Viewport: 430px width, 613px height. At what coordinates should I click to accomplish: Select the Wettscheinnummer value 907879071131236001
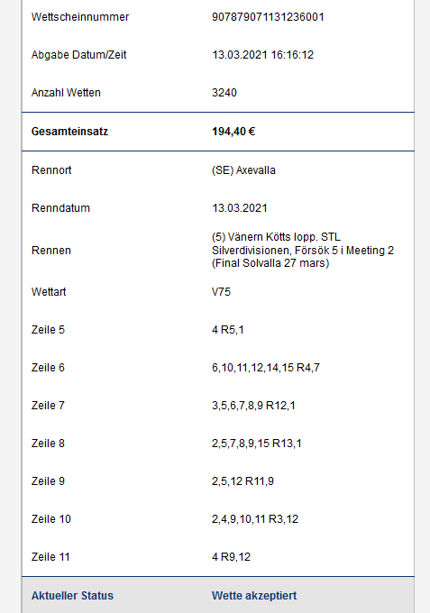coord(268,17)
